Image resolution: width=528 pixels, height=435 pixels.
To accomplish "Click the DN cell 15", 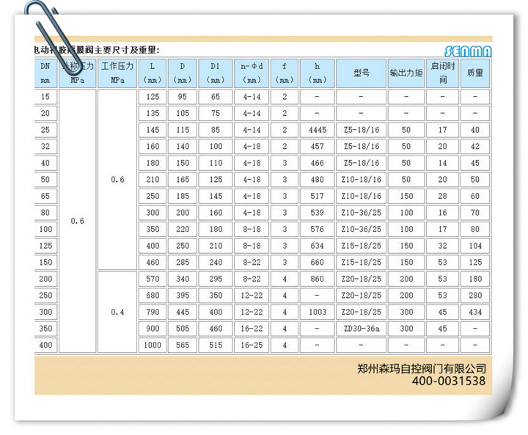I will coord(45,97).
